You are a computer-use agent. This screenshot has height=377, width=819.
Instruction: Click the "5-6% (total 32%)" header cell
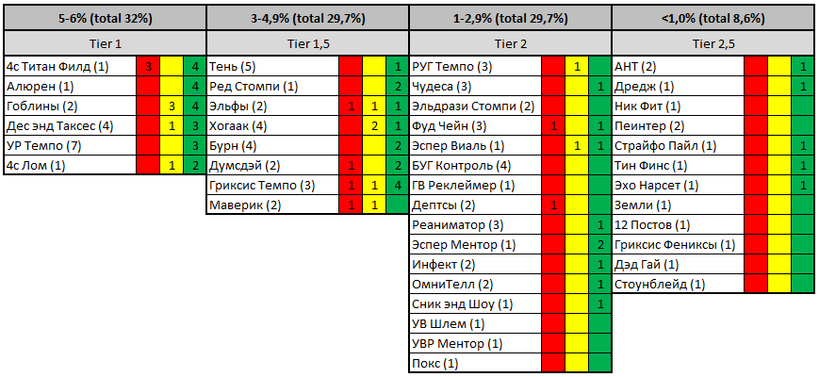[x=105, y=17]
